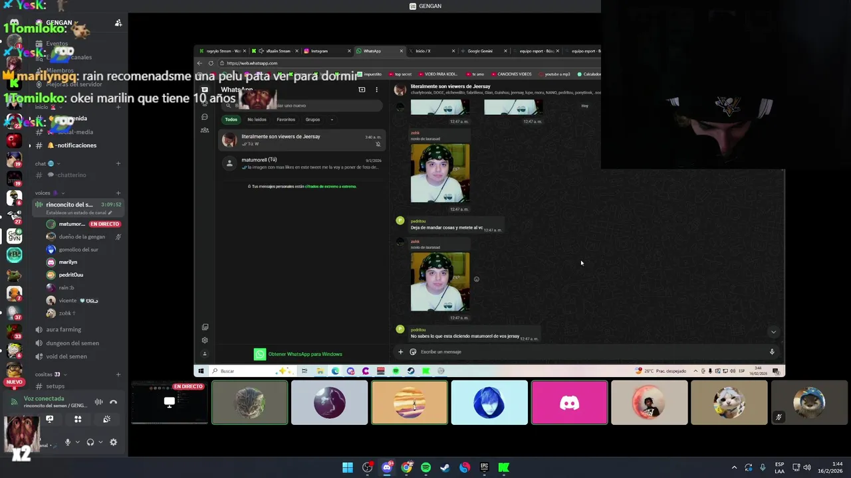Select user dueño de la gengan
851x478 pixels.
(x=83, y=237)
